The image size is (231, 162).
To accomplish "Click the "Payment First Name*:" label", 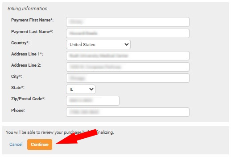I will pyautogui.click(x=32, y=20).
